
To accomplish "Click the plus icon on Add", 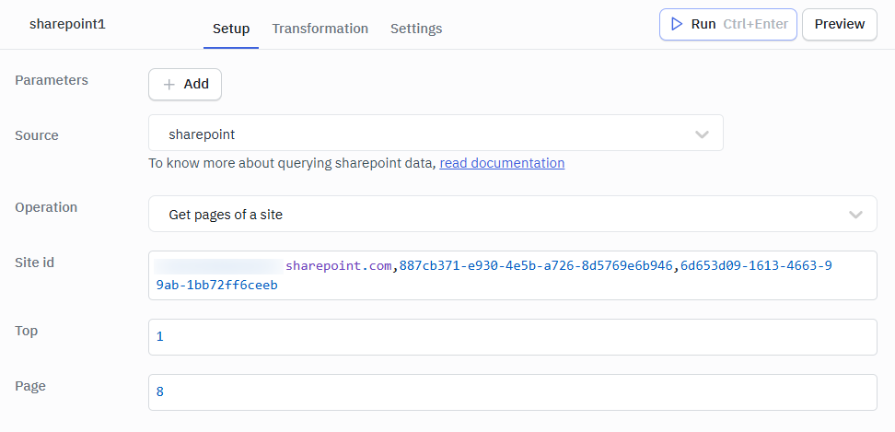I will pyautogui.click(x=169, y=85).
